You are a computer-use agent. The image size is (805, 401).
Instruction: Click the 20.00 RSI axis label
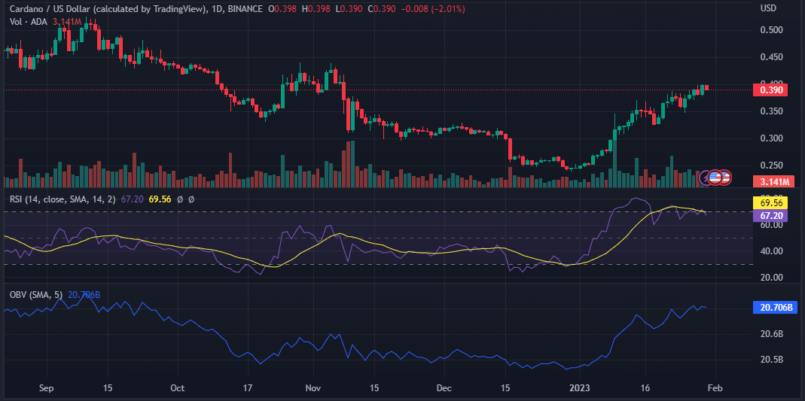coord(770,278)
